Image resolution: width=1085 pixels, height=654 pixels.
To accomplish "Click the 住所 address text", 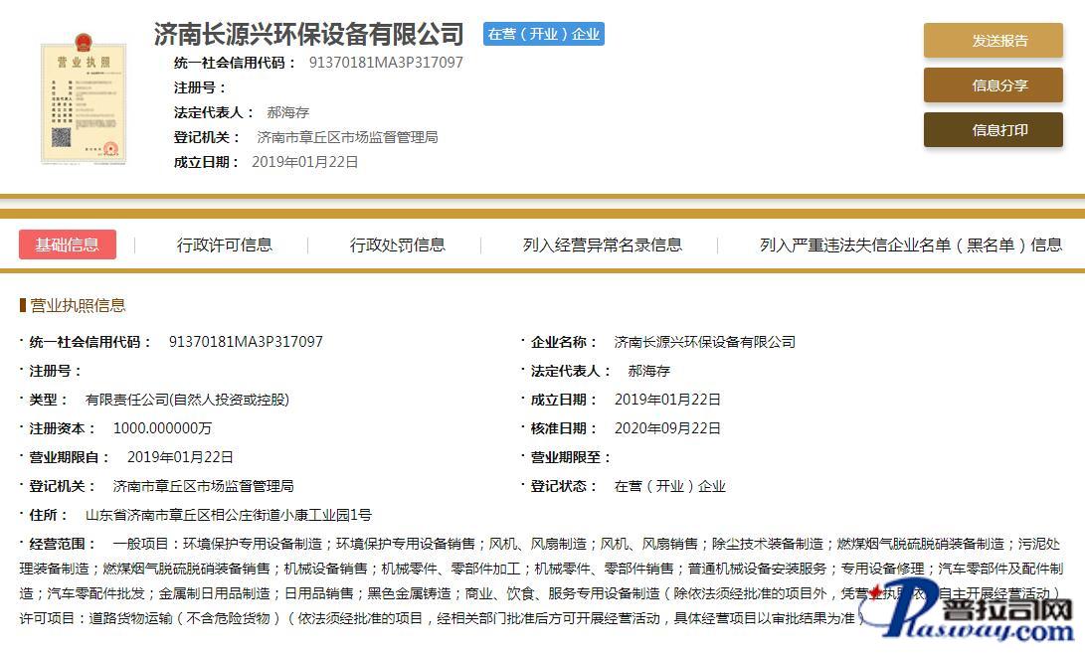I will click(x=229, y=515).
